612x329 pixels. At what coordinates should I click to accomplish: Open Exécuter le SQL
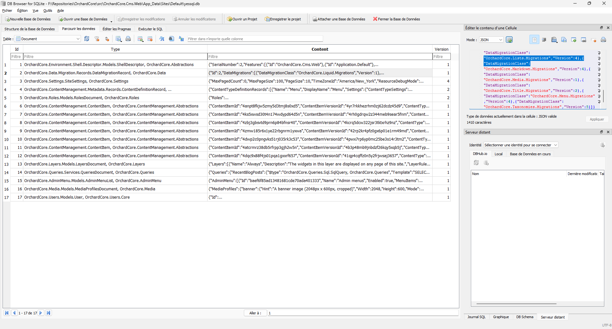pyautogui.click(x=150, y=29)
